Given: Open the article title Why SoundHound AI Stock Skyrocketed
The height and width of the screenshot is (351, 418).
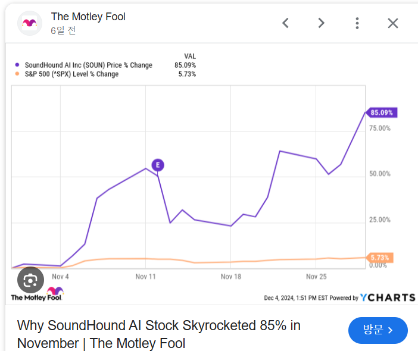Looking at the screenshot, I should click(x=159, y=334).
